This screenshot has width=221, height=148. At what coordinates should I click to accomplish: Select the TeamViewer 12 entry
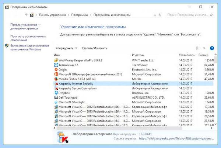[133, 65]
